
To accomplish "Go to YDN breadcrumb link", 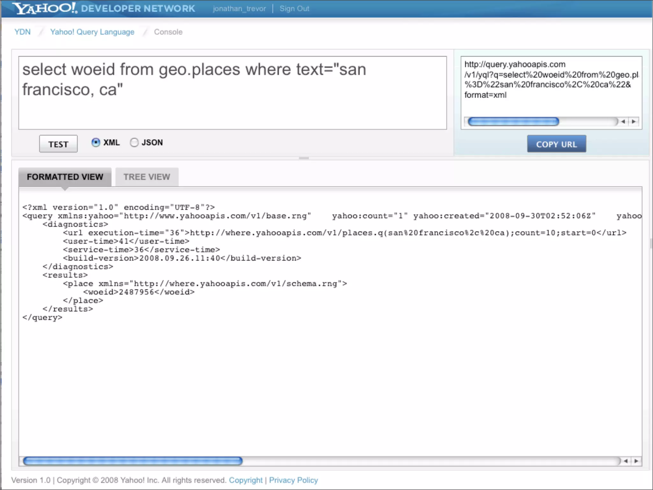I will coord(22,32).
